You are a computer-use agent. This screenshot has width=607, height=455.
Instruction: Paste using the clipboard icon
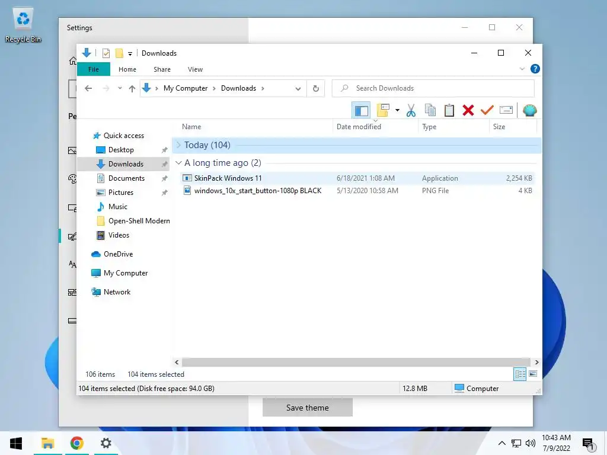[449, 110]
